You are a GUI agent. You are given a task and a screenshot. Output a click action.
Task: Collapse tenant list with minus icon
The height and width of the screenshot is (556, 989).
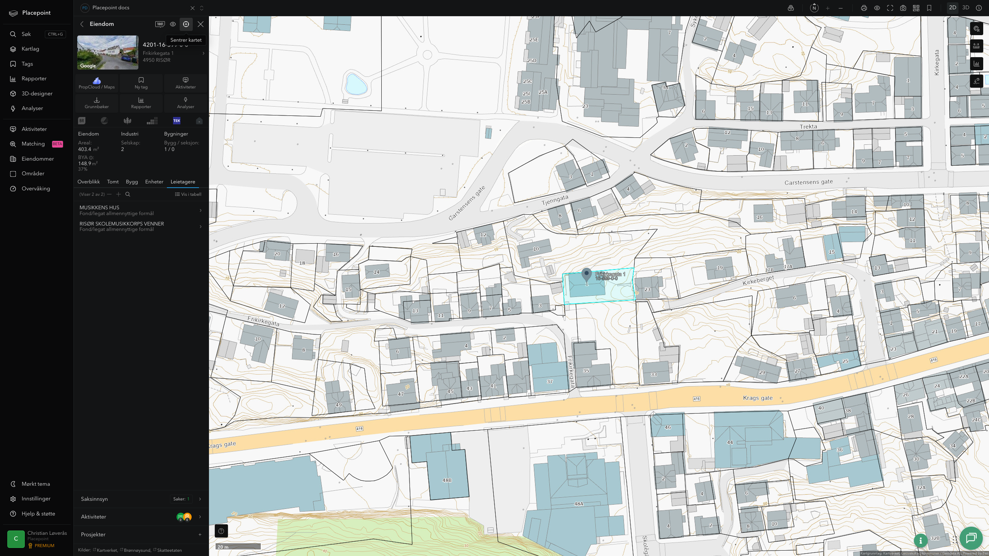(x=109, y=194)
